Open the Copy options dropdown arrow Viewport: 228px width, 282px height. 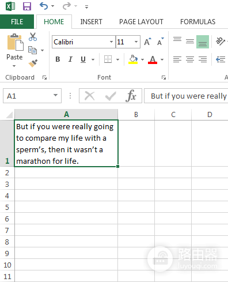43,50
